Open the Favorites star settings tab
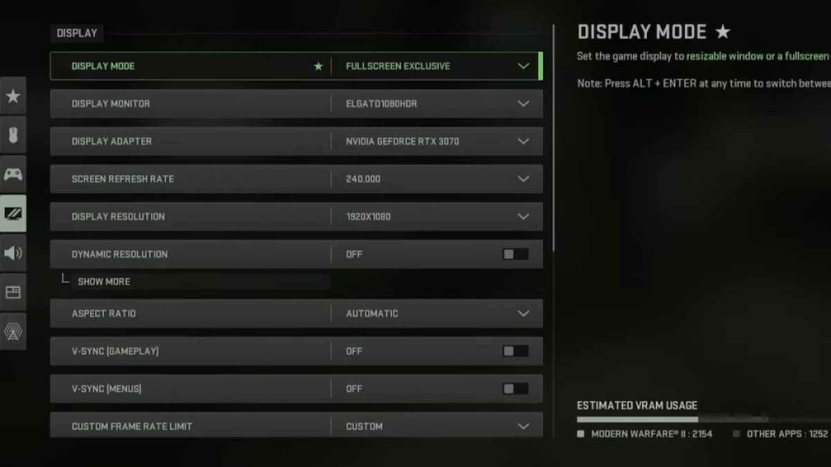 [13, 96]
